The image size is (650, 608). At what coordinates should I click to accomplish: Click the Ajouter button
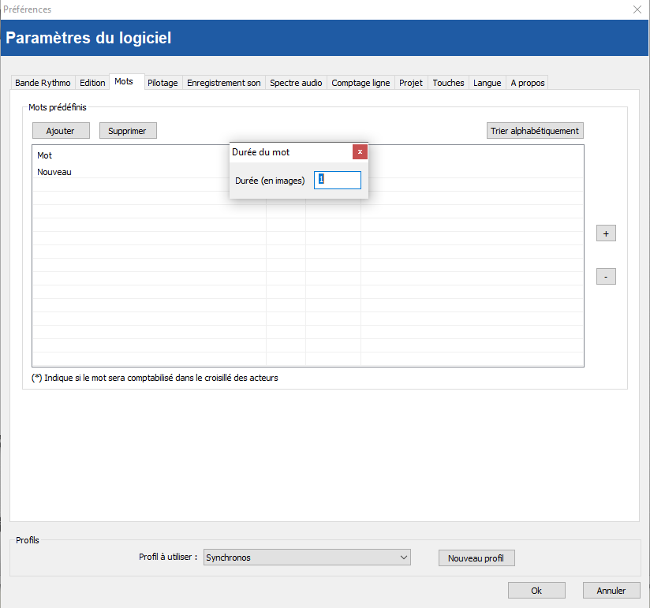(x=61, y=131)
